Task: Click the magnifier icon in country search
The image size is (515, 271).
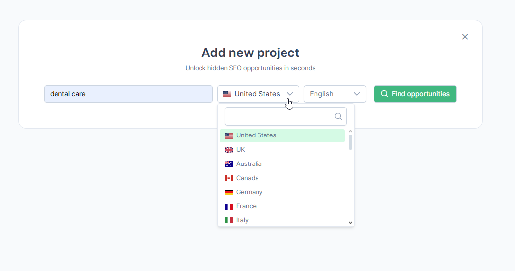Action: pos(338,117)
